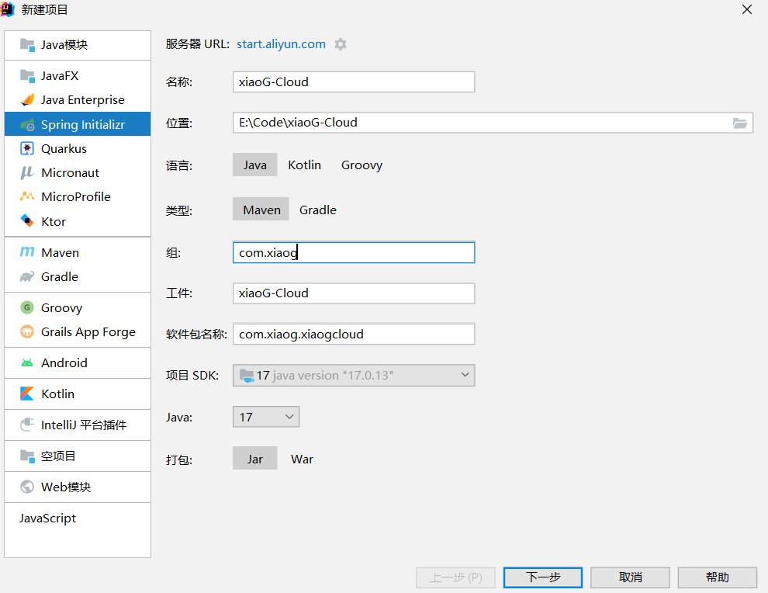Edit the 名称 field xiaoG-Cloud
Viewport: 768px width, 593px height.
(x=354, y=81)
